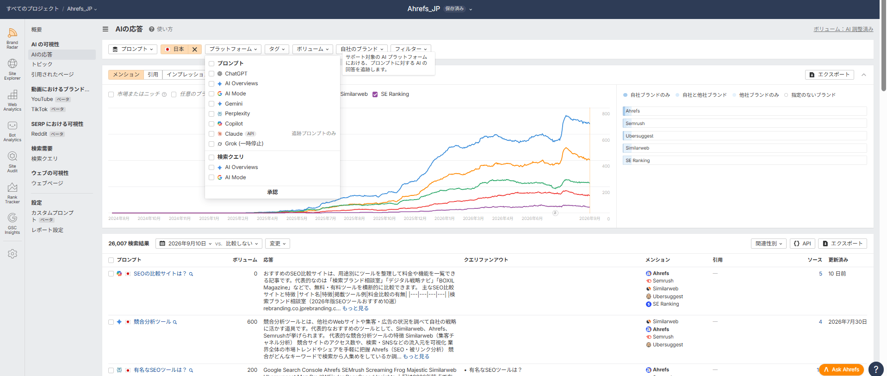Image resolution: width=887 pixels, height=376 pixels.
Task: Click the help question mark button
Action: click(x=875, y=369)
